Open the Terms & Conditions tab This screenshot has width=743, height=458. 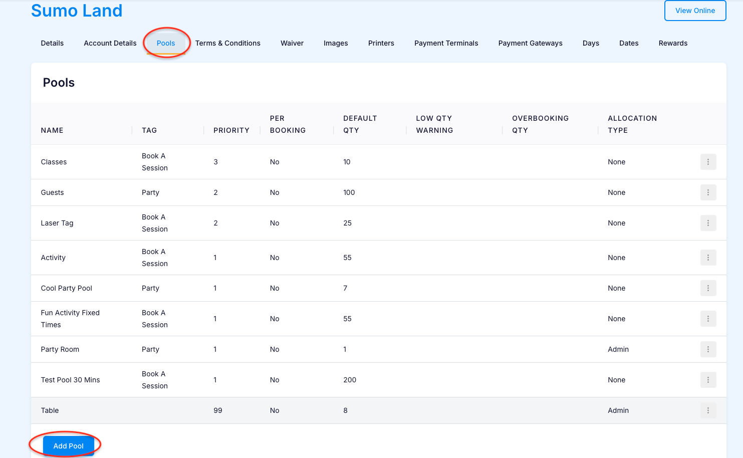(x=228, y=43)
